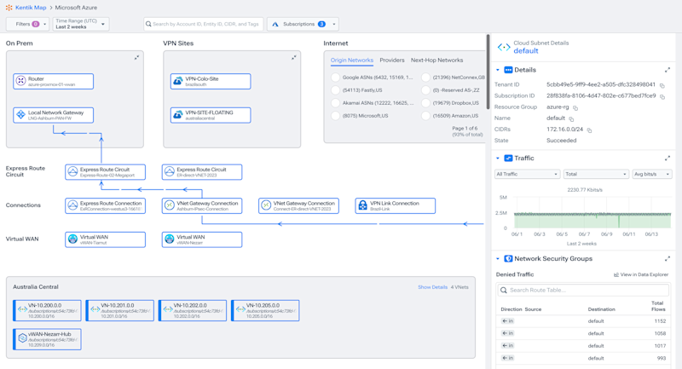Screen dimensions: 682x369
Task: Click second Virtual WAN node icon
Action: 170,239
